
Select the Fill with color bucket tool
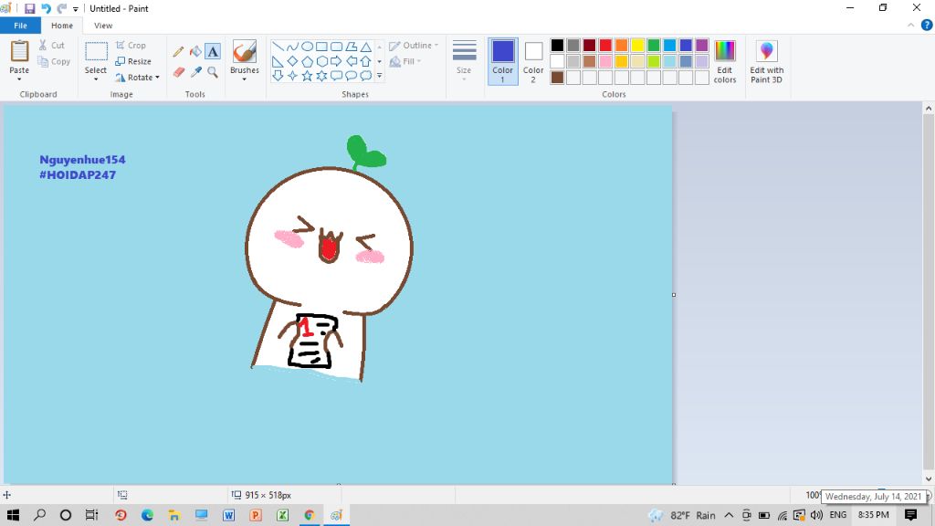click(195, 52)
